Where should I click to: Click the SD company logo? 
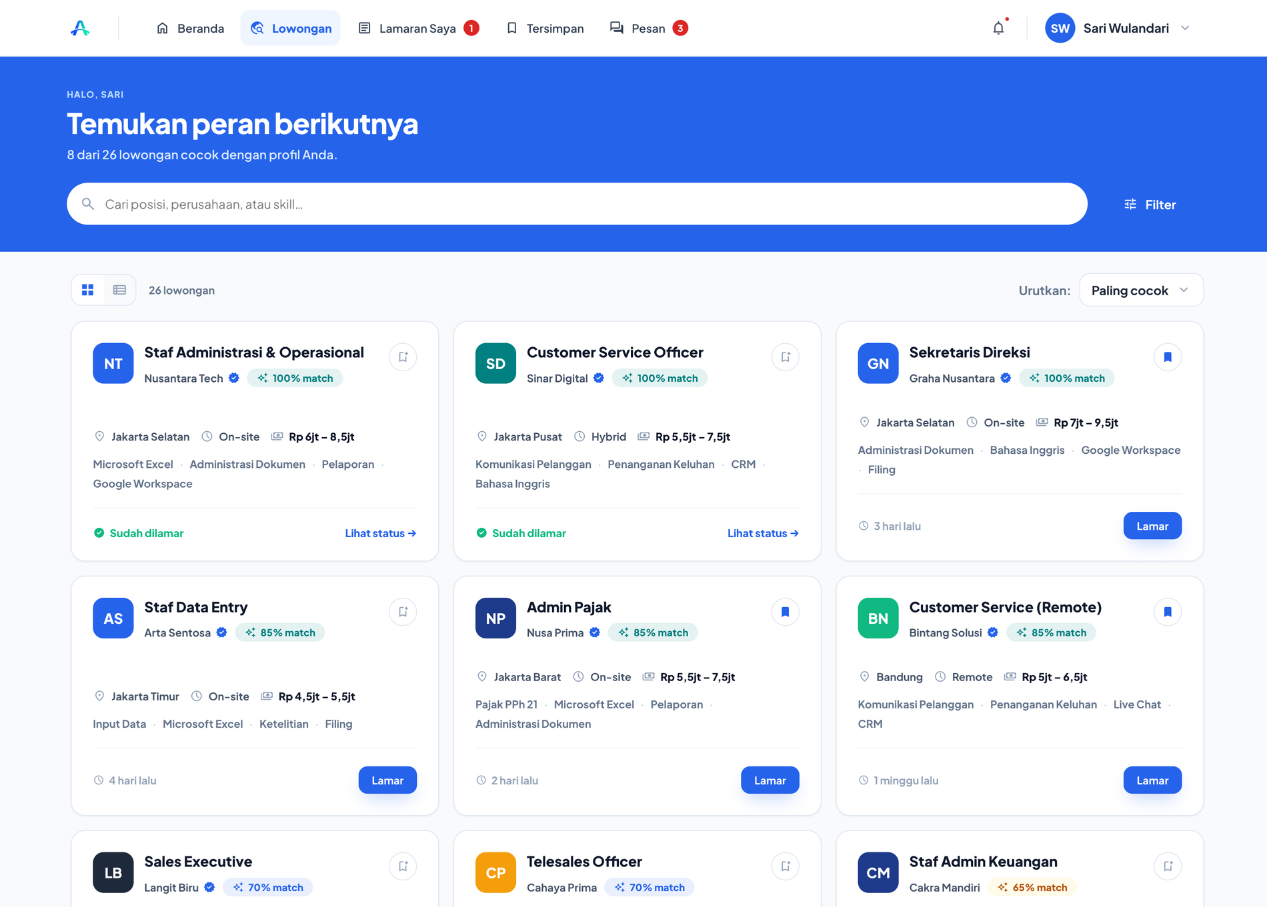point(495,363)
